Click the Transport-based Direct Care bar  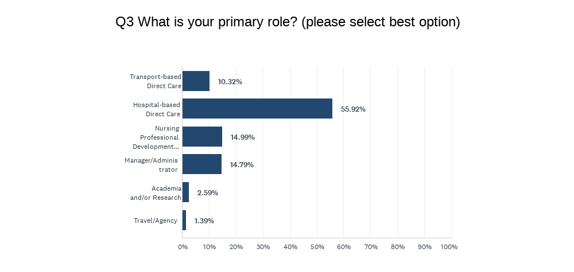196,81
